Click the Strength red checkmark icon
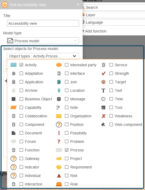 [x=103, y=73]
